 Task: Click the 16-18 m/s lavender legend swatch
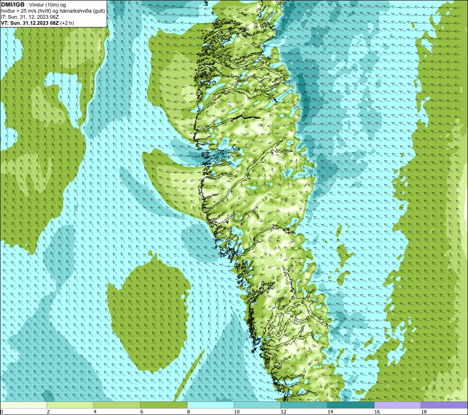pos(397,405)
